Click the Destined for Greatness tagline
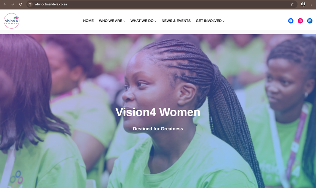Image resolution: width=316 pixels, height=188 pixels. click(158, 129)
